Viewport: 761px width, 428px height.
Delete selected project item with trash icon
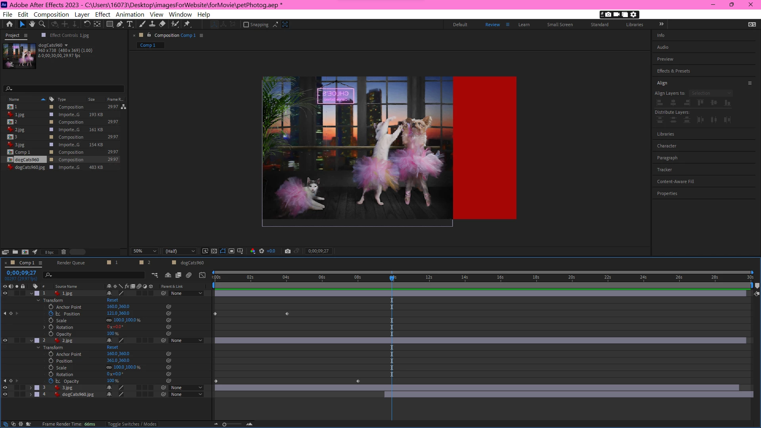63,252
